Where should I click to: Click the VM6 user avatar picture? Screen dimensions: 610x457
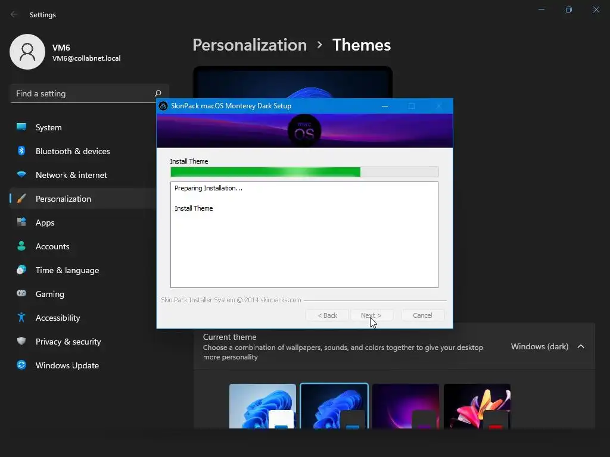pos(27,52)
